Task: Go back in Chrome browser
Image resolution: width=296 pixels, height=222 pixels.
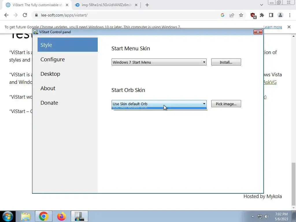Action: click(6, 15)
